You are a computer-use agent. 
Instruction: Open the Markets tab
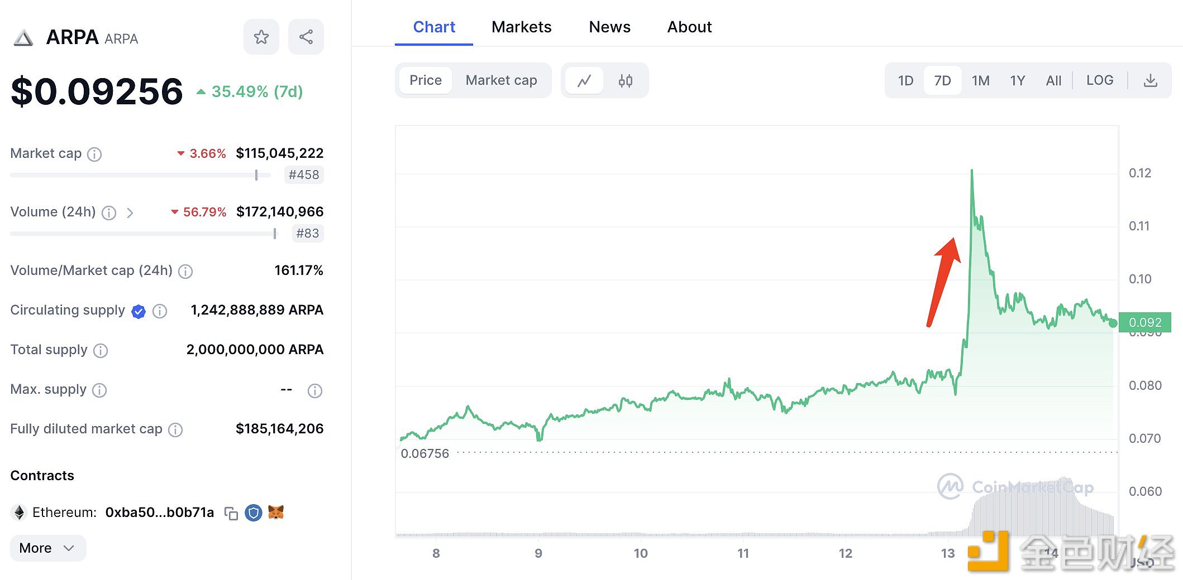coord(522,27)
